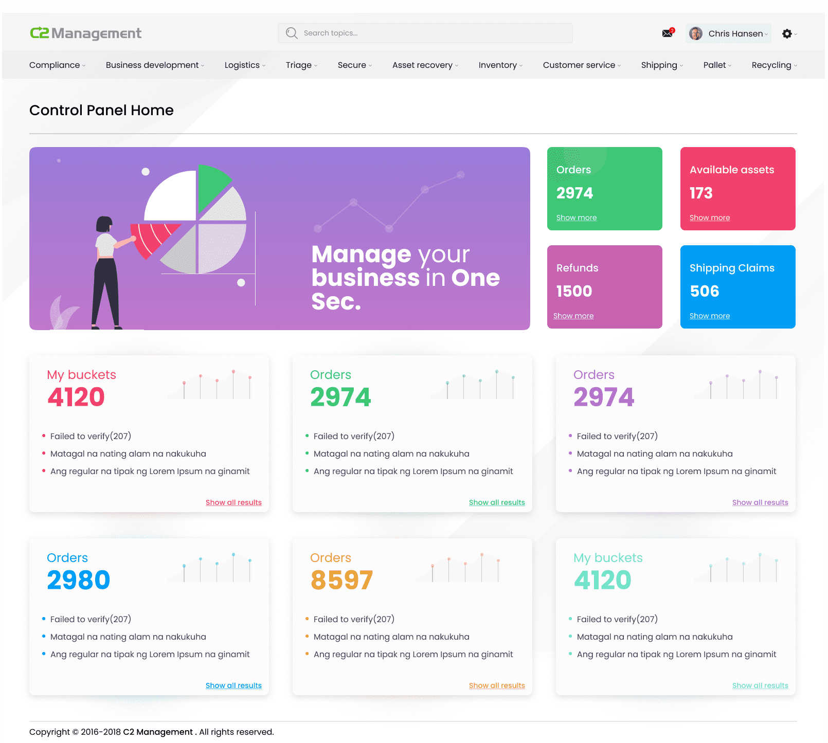The image size is (828, 743).
Task: Open the Recycling menu item
Action: pyautogui.click(x=773, y=65)
